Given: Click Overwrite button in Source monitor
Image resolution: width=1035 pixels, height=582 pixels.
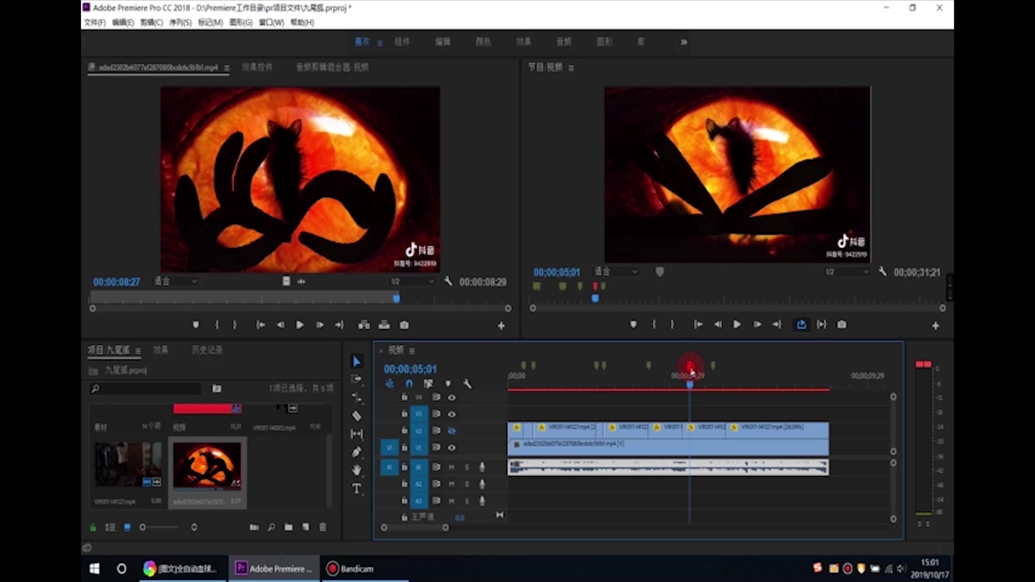Looking at the screenshot, I should coord(384,325).
